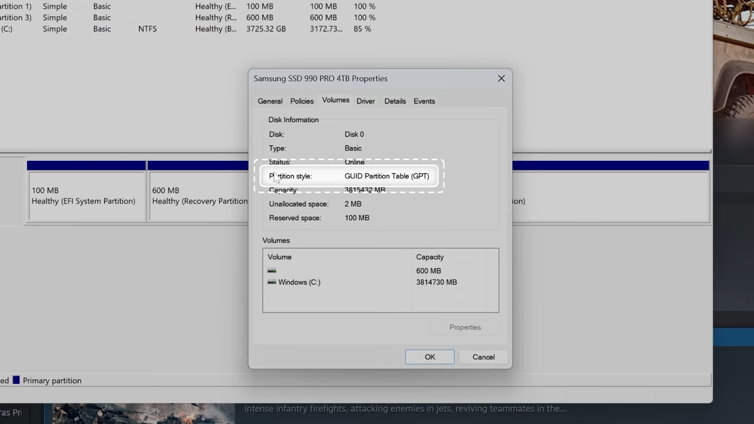Image resolution: width=754 pixels, height=424 pixels.
Task: Select the Volumes tab
Action: coord(335,100)
